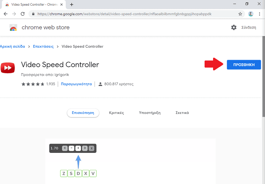Close the Video Speed Controller tab
Screen dimensions: 265x184
pyautogui.click(x=61, y=5)
